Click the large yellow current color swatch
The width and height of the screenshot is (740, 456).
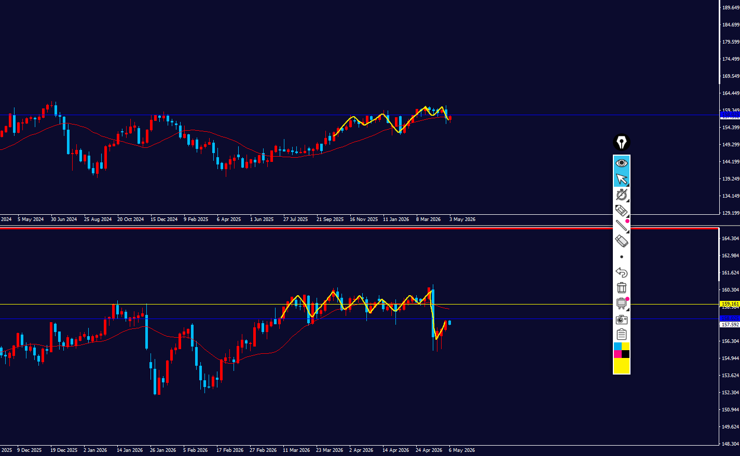pos(622,366)
